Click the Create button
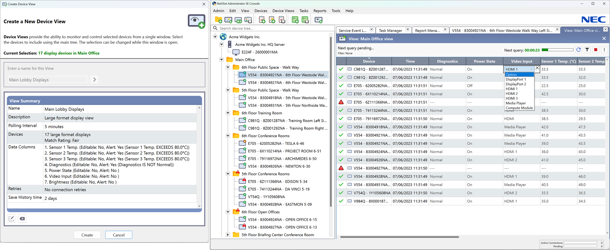This screenshot has height=250, width=610. click(x=87, y=235)
